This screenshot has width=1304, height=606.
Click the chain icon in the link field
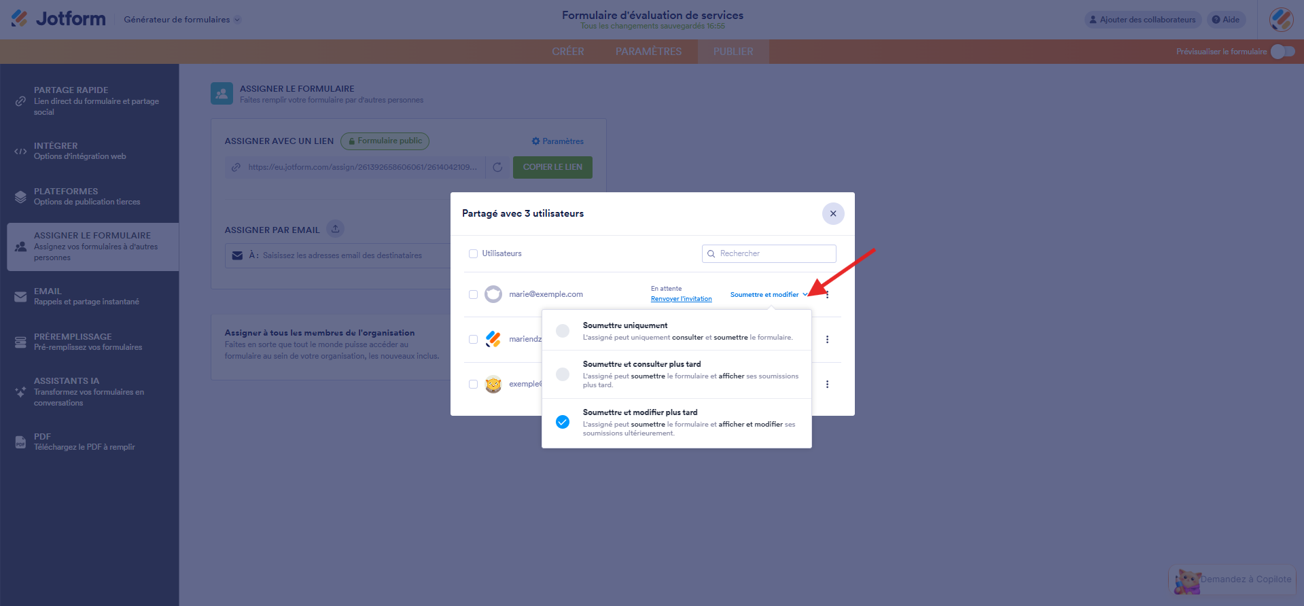click(x=236, y=167)
